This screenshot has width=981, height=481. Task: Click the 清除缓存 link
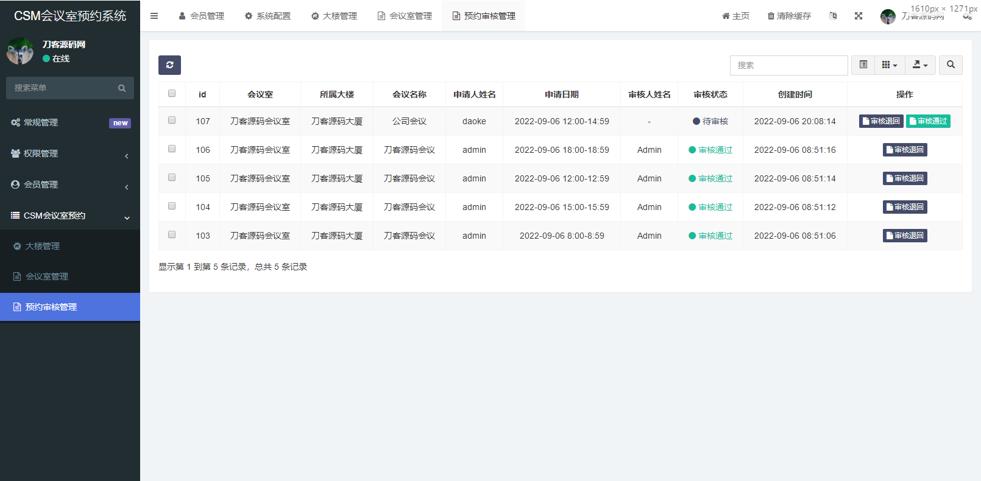(x=789, y=16)
